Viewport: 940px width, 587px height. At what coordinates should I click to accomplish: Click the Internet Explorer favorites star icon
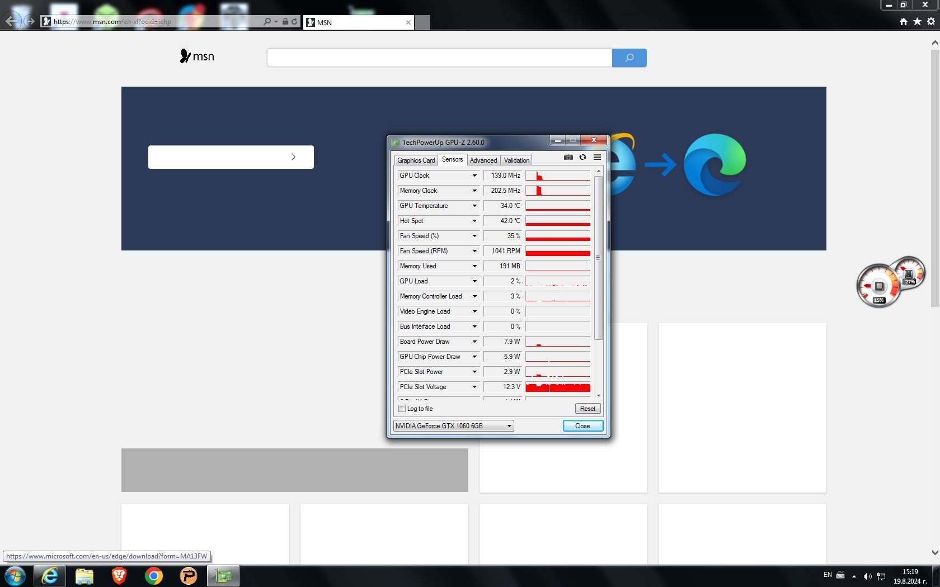[917, 21]
